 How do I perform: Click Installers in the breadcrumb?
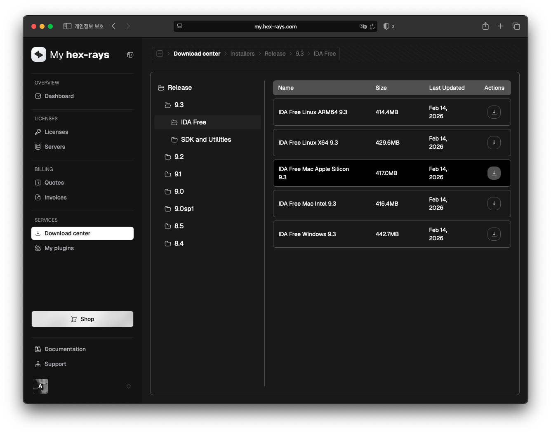click(x=242, y=54)
